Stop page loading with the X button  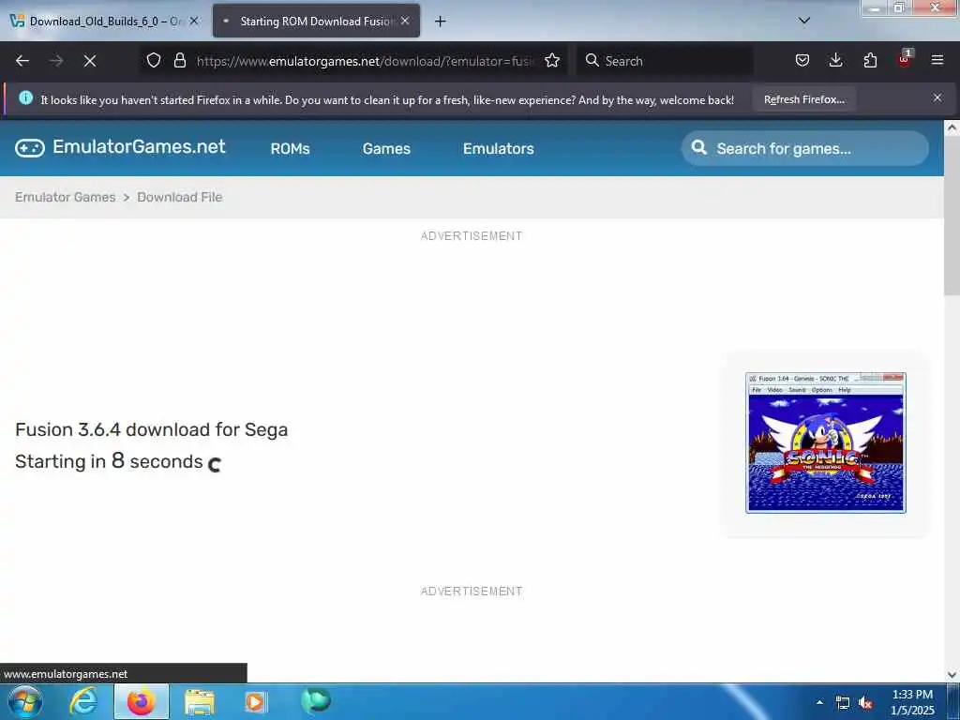(89, 61)
